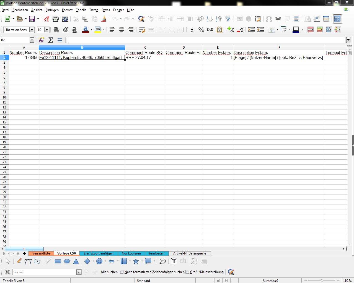
Task: Check Nach formatierten Zeichenfolgen suchen
Action: point(122,272)
